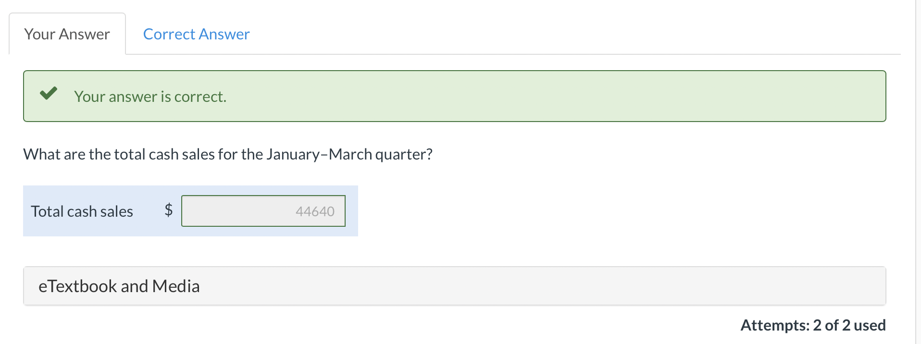Click the correct answer confirmation banner
921x344 pixels.
(456, 96)
